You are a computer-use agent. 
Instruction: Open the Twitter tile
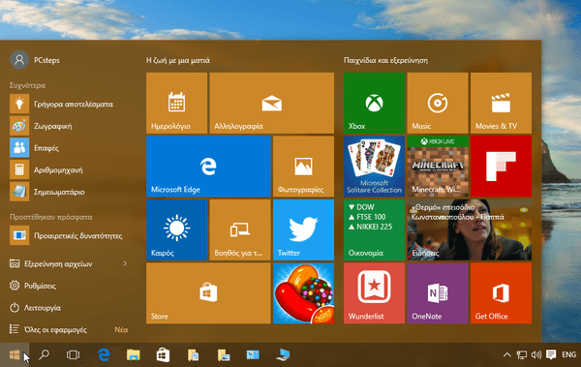(303, 229)
